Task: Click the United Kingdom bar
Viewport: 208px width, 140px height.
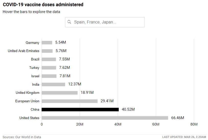Action: click(60, 93)
